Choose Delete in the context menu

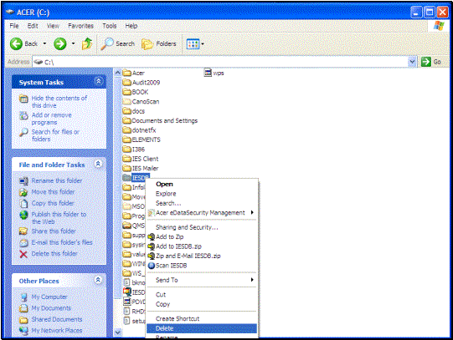pos(201,328)
